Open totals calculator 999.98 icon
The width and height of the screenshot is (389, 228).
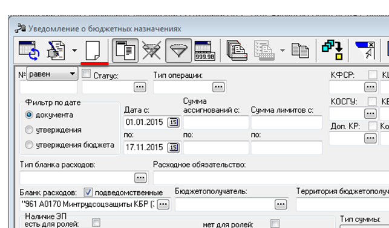pyautogui.click(x=204, y=51)
